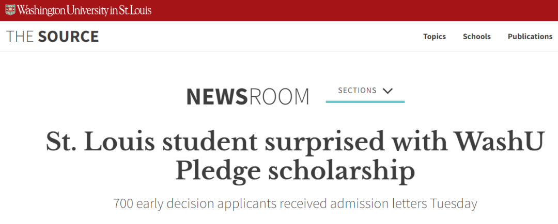Click "Tuesday" in the article subheading

coord(453,203)
